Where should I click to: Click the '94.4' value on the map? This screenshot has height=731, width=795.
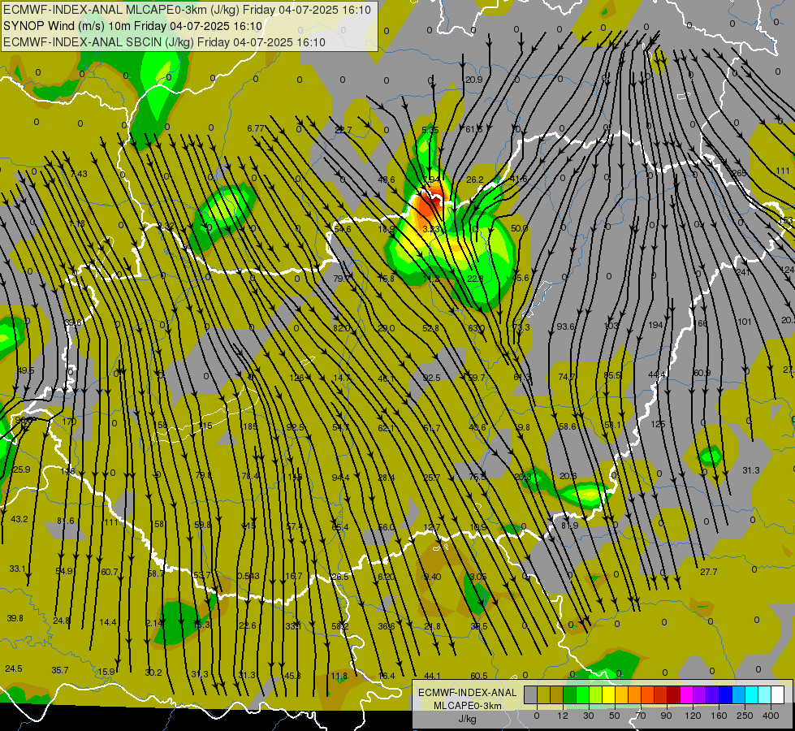click(x=341, y=478)
